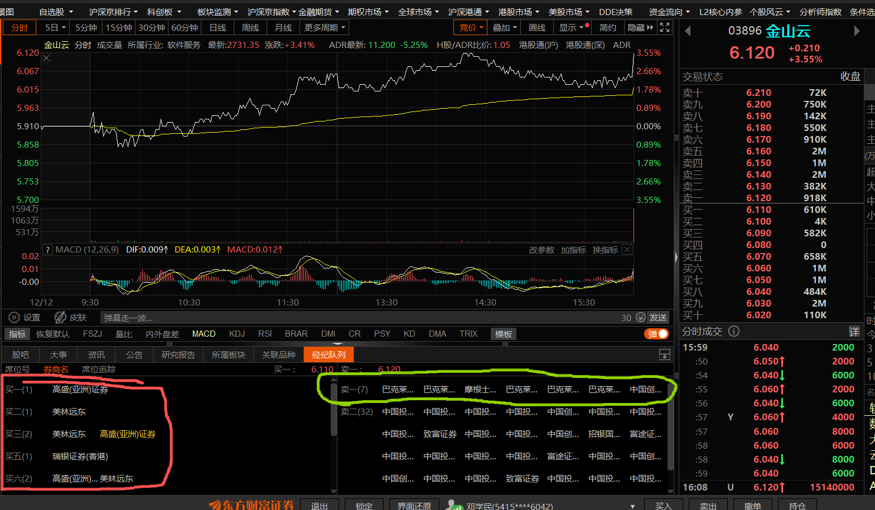
Task: Select the RSI indicator
Action: tap(265, 334)
